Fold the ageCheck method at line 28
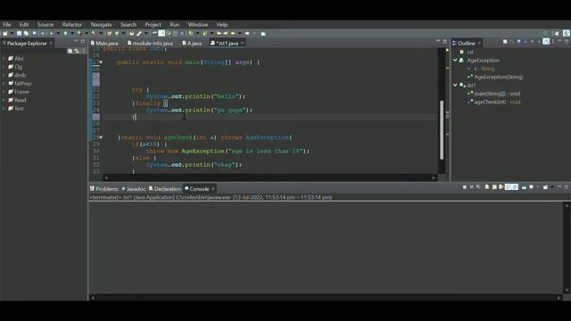The height and width of the screenshot is (321, 571). (x=101, y=137)
